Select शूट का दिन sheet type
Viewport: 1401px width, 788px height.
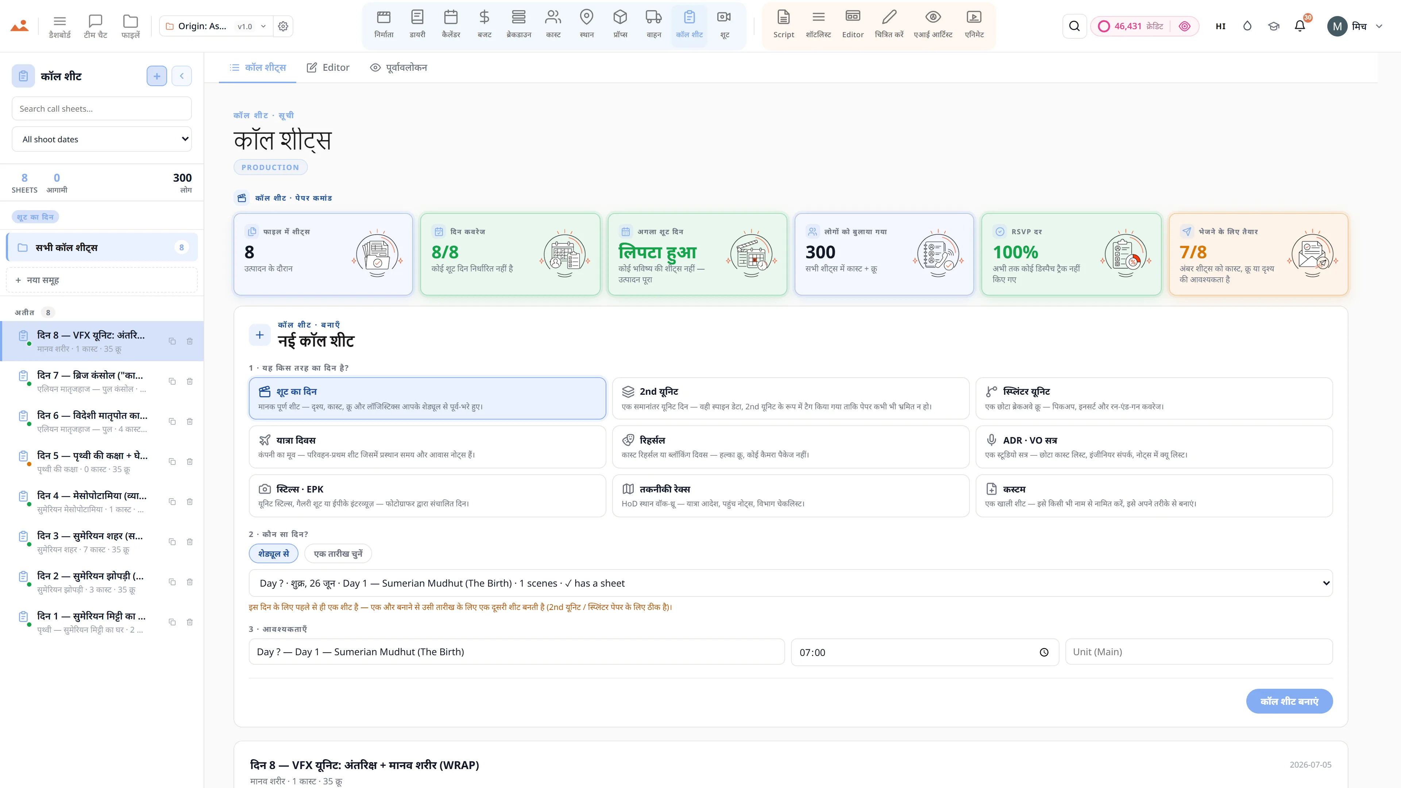click(x=428, y=398)
